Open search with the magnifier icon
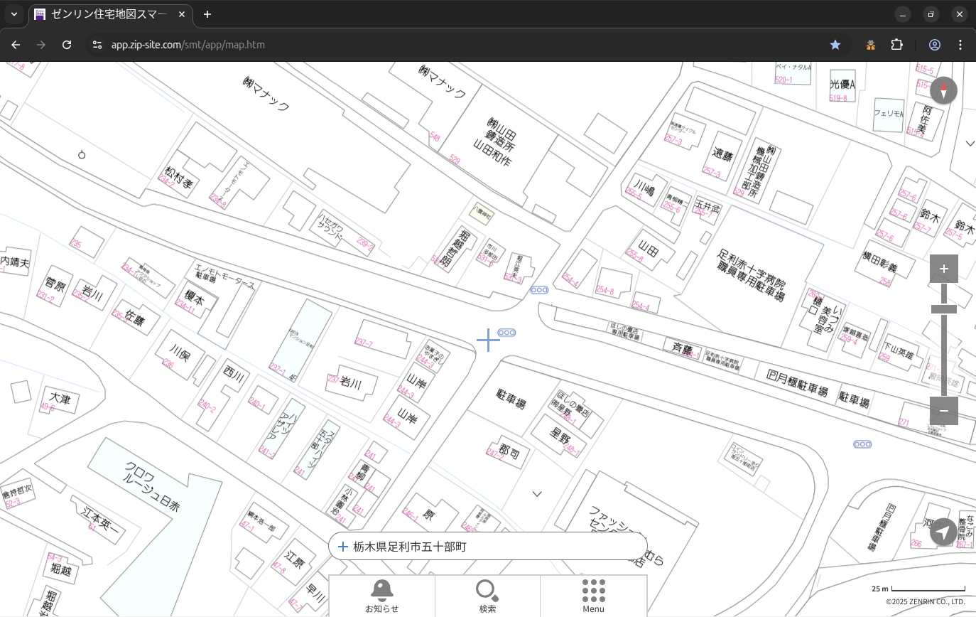Image resolution: width=976 pixels, height=617 pixels. click(x=487, y=596)
